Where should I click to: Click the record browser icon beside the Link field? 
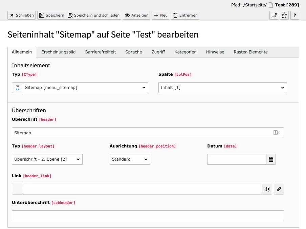tap(267, 189)
